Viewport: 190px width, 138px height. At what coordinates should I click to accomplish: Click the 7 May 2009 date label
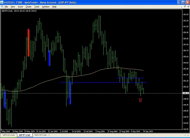5,131
